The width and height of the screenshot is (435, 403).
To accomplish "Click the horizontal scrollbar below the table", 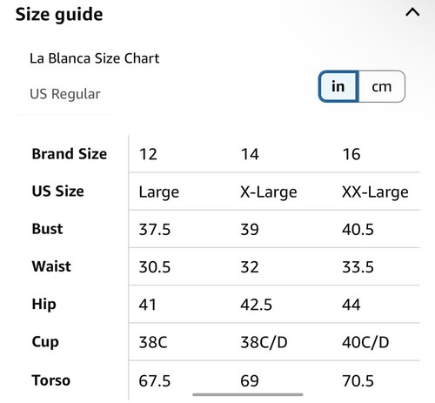I will pos(248,394).
